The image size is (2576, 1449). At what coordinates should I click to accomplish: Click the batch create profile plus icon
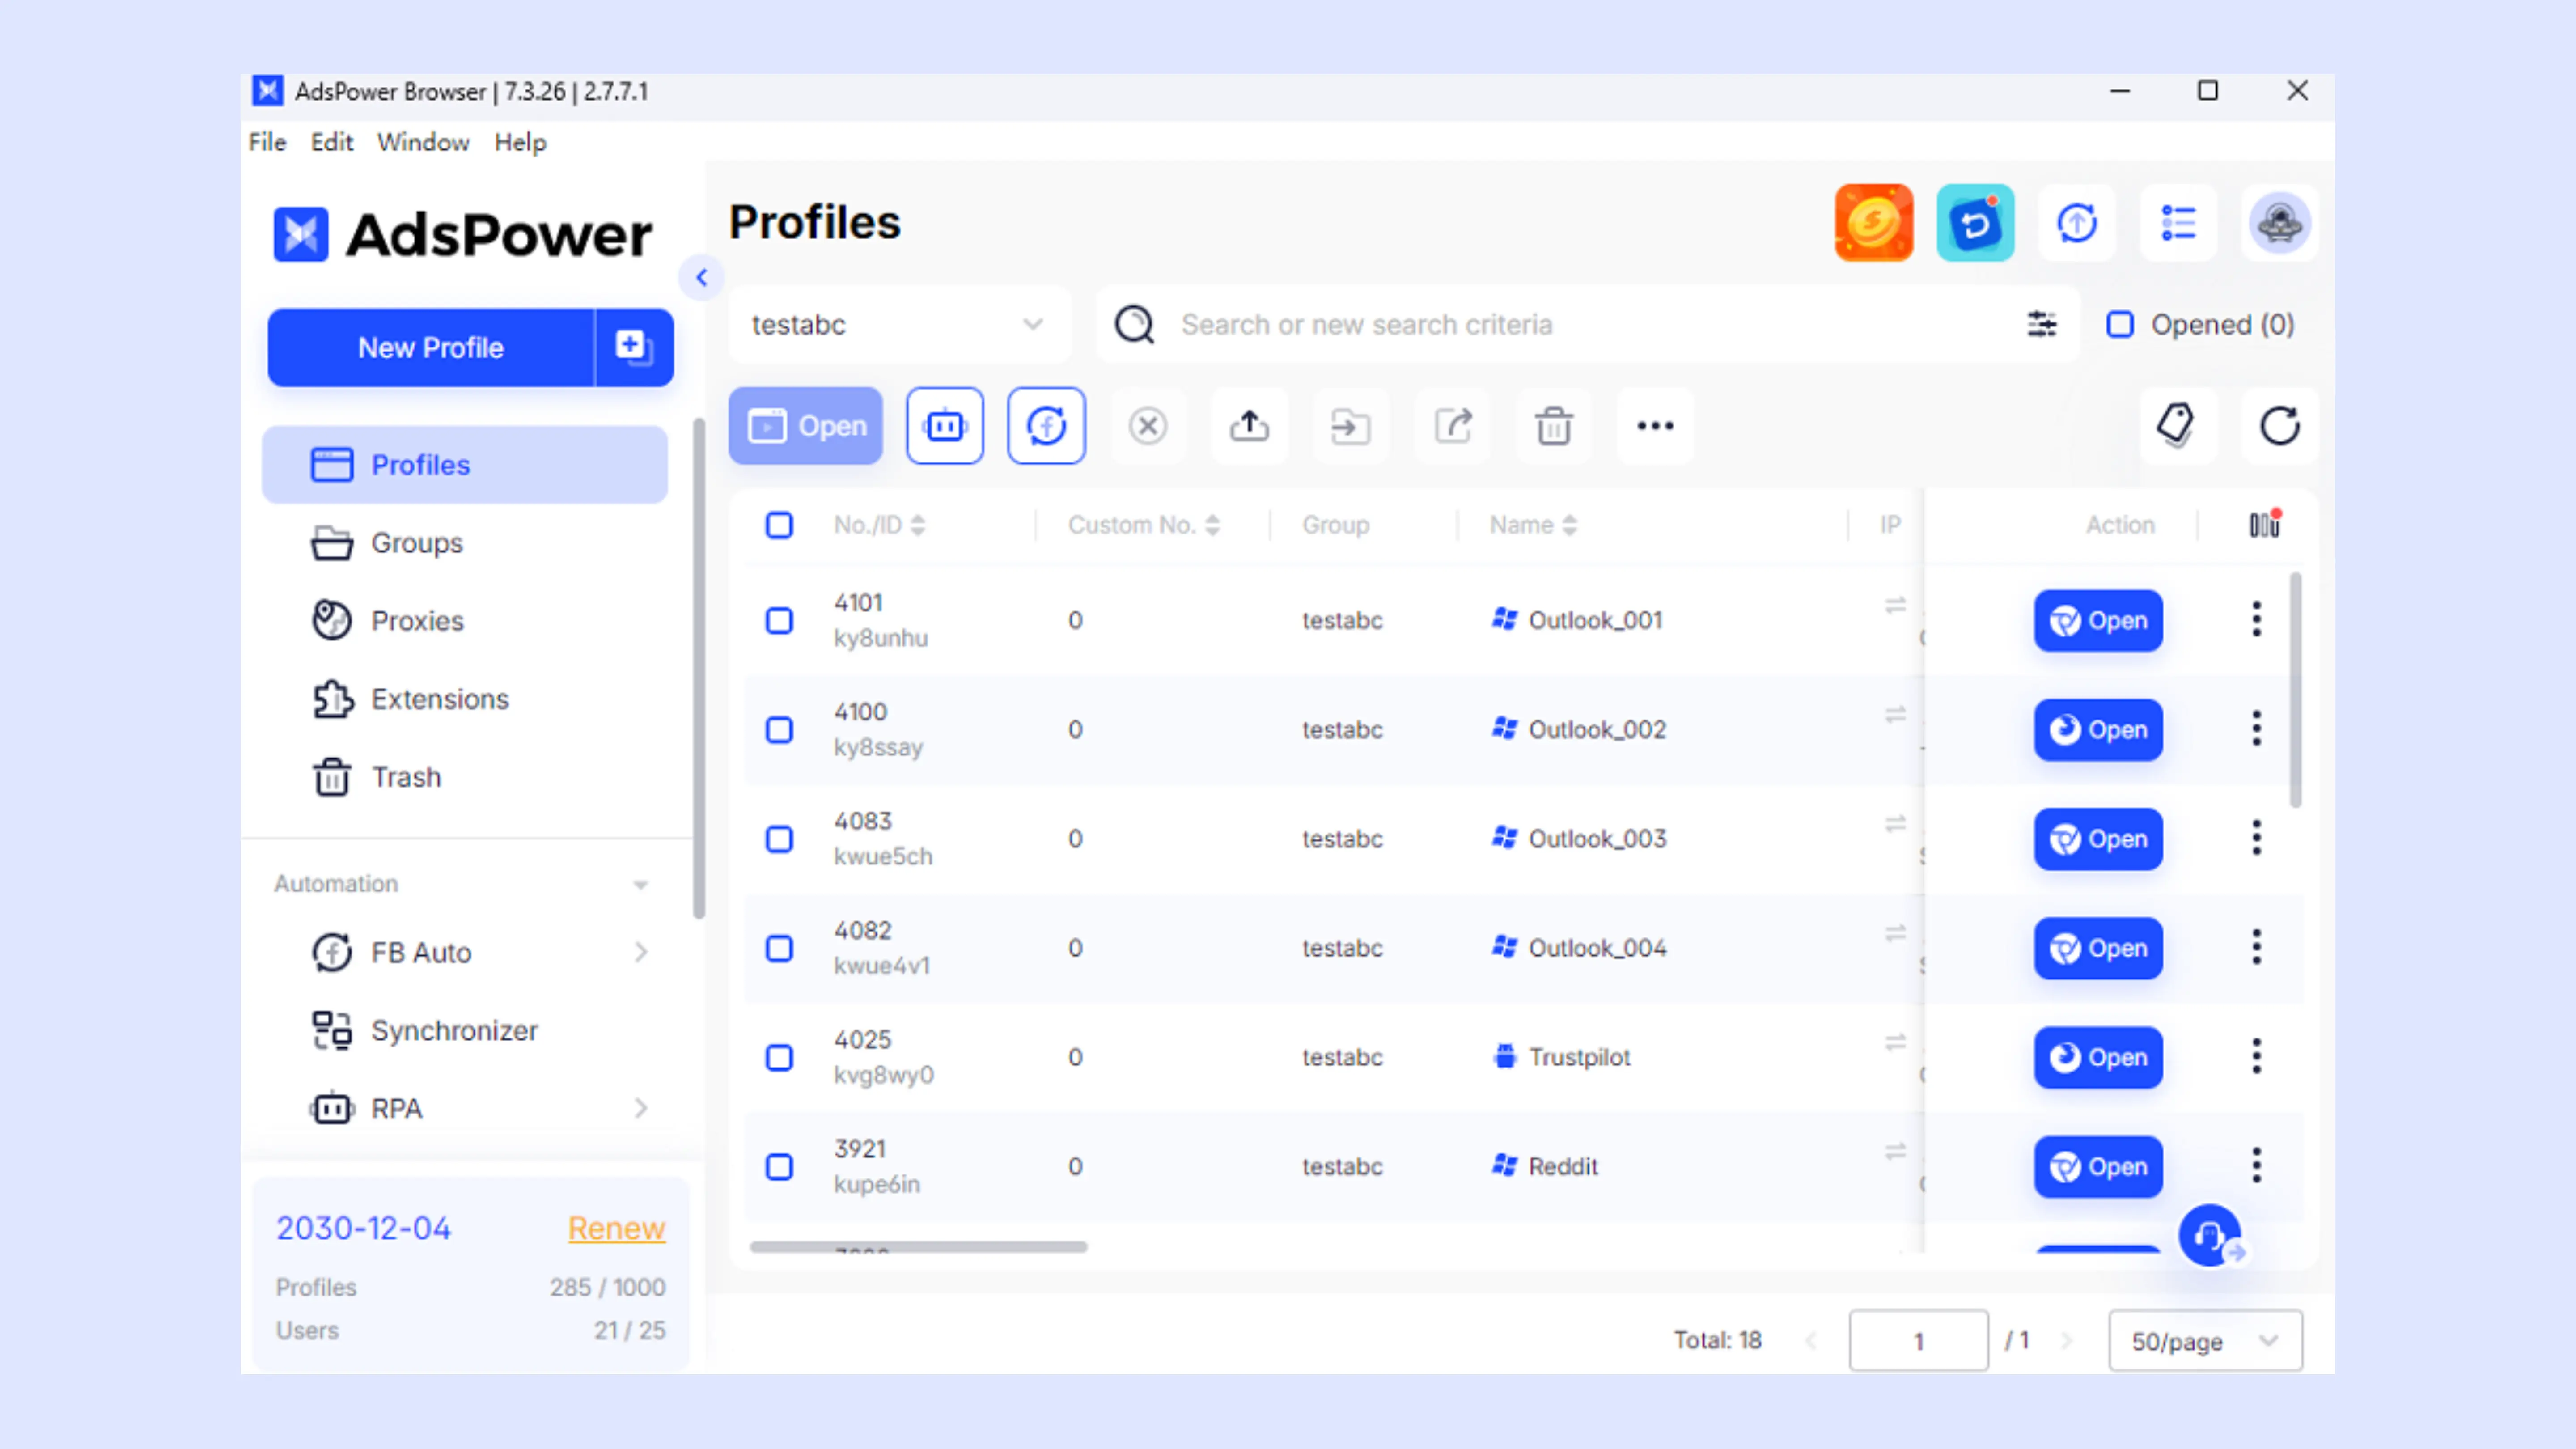tap(634, 347)
